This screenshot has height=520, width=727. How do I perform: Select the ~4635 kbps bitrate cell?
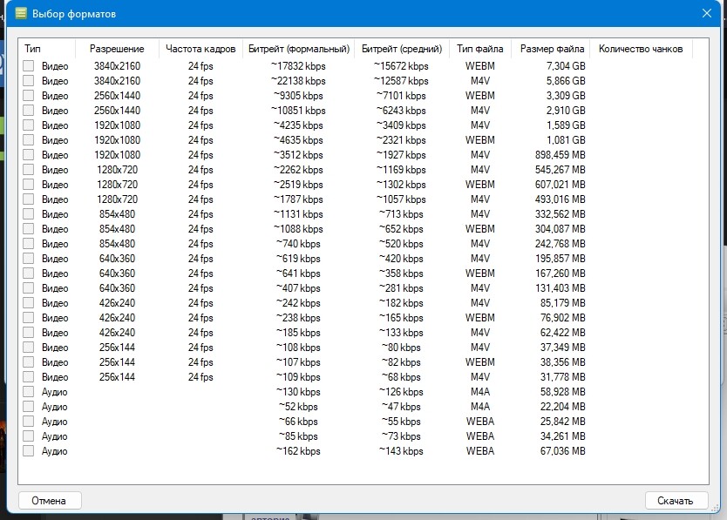(299, 140)
